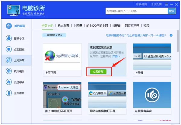Click the back arrow icon for 返回首页
Screen dimensions: 181x125
pos(9,26)
